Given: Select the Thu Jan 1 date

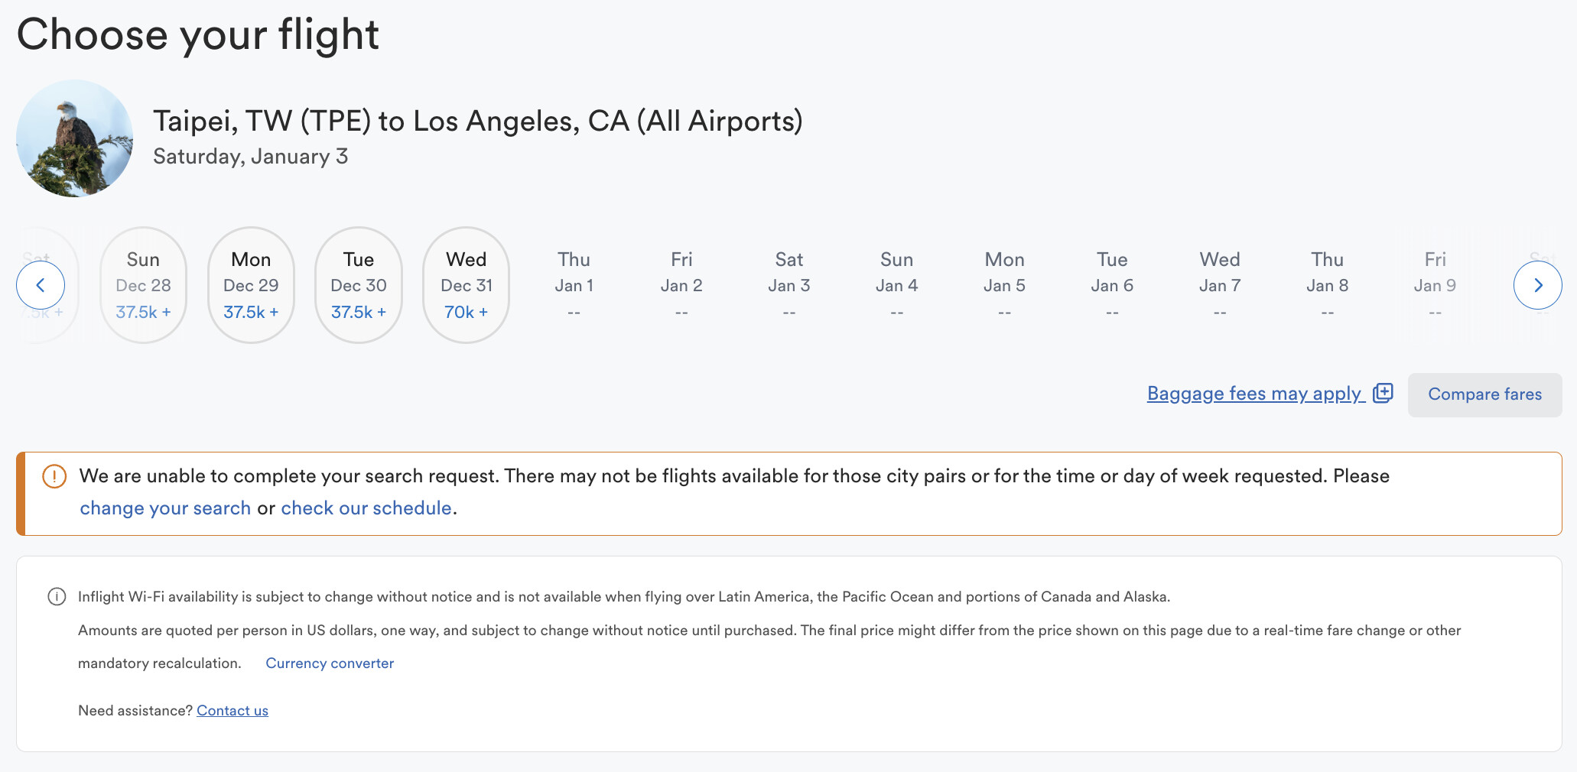Looking at the screenshot, I should tap(574, 285).
